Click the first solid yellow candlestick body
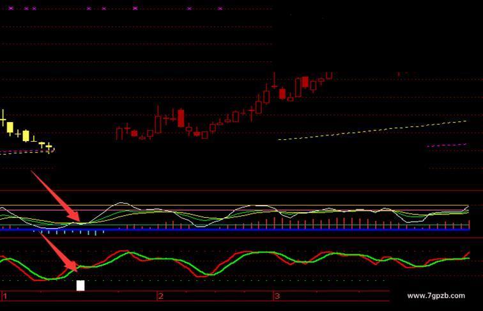This screenshot has width=483, height=311. tap(10, 128)
